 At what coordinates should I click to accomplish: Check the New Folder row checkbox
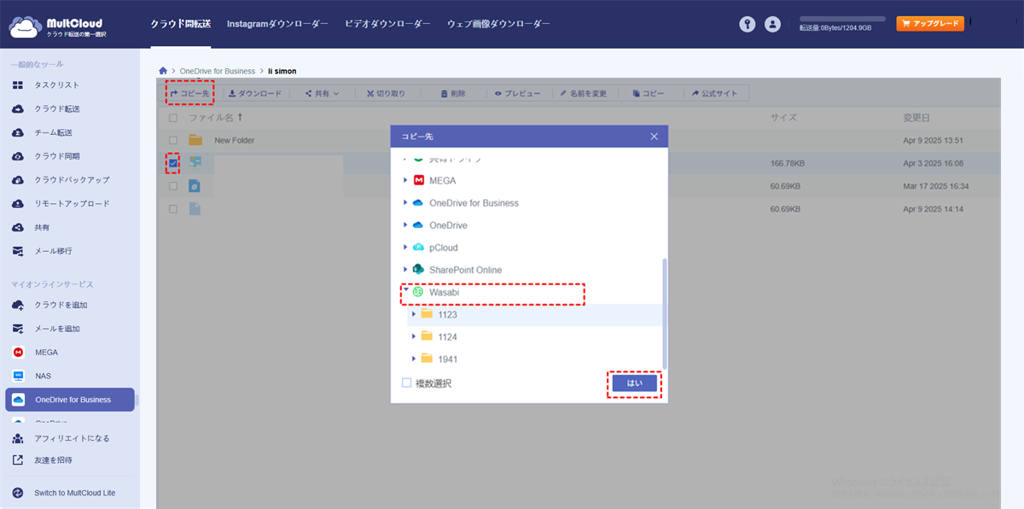pos(173,140)
